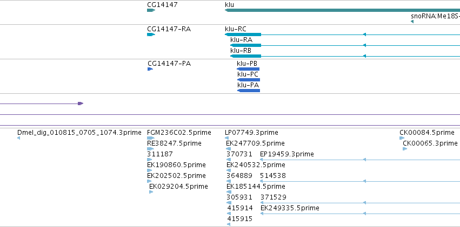Click the purple arrowhead feature end
The height and width of the screenshot is (227, 460).
81,104
